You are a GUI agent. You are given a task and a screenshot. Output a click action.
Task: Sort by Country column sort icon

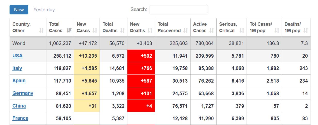[41, 31]
